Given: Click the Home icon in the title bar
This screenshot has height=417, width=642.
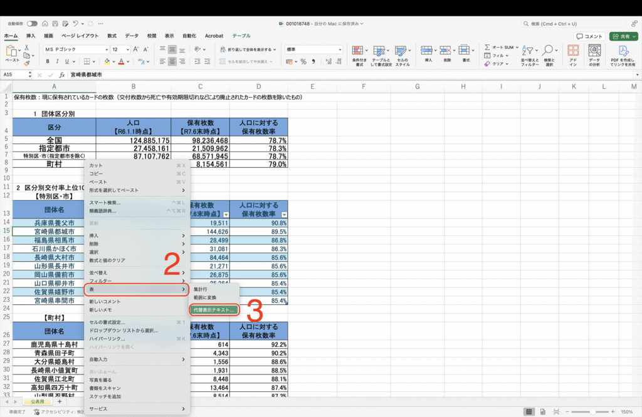Looking at the screenshot, I should point(45,24).
